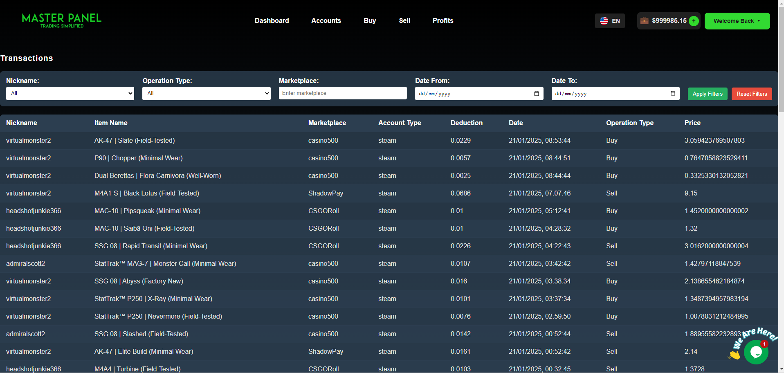Select the P90 | Chopper (Minimal Wear) item
This screenshot has width=784, height=373.
click(x=139, y=158)
